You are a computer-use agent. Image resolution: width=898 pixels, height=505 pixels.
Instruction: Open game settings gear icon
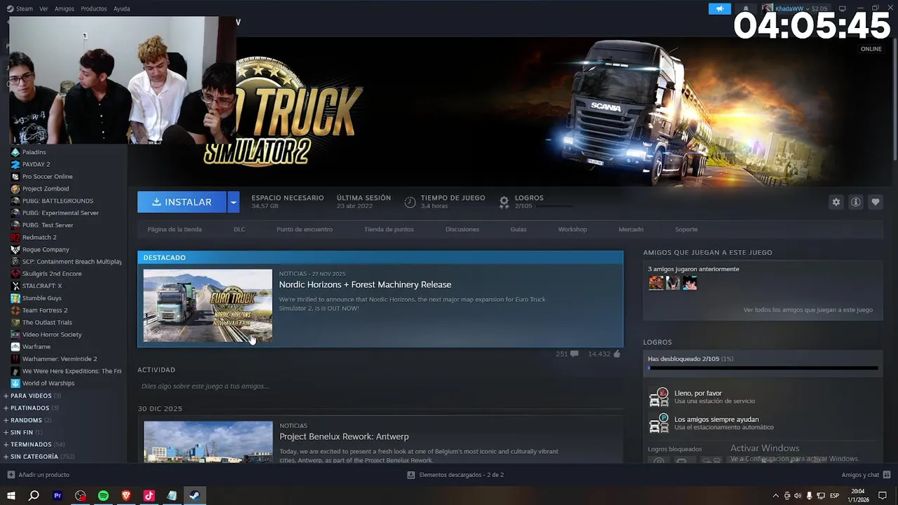pos(836,202)
